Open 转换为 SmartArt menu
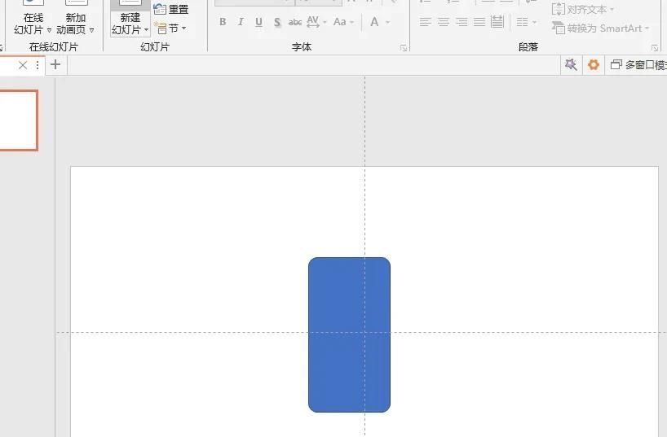 (601, 28)
